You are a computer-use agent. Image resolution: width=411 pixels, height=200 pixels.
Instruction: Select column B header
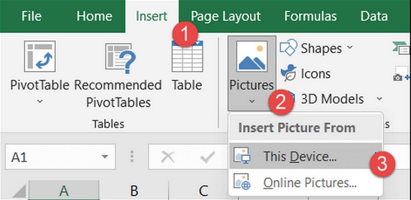[x=134, y=190]
